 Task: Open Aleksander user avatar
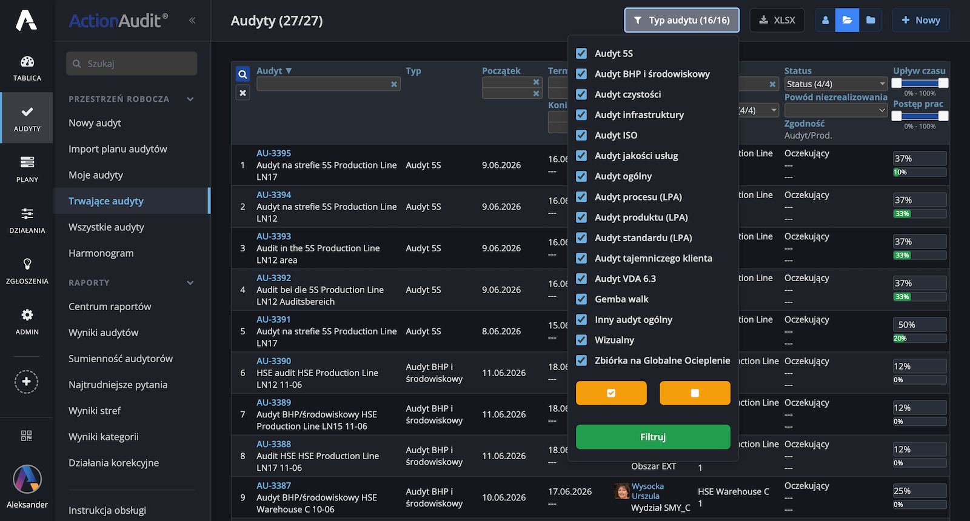click(x=27, y=480)
